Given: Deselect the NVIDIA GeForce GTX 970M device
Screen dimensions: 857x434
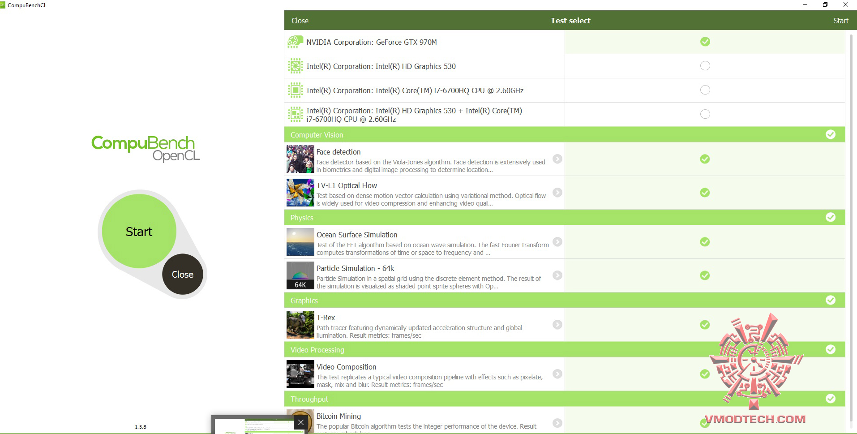Looking at the screenshot, I should tap(705, 42).
